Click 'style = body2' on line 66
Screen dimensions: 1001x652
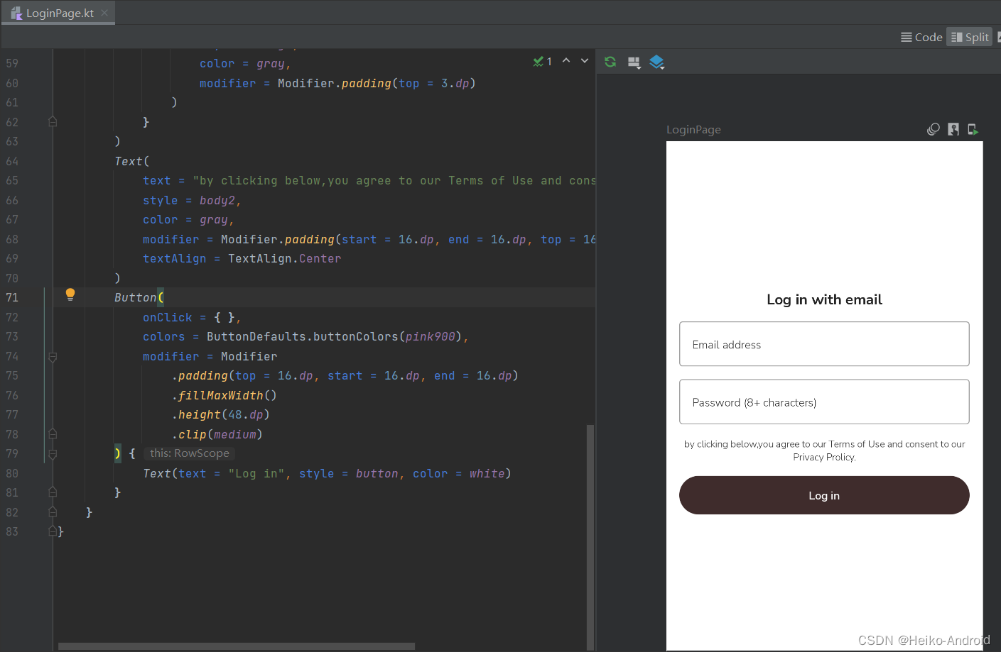[x=189, y=200]
